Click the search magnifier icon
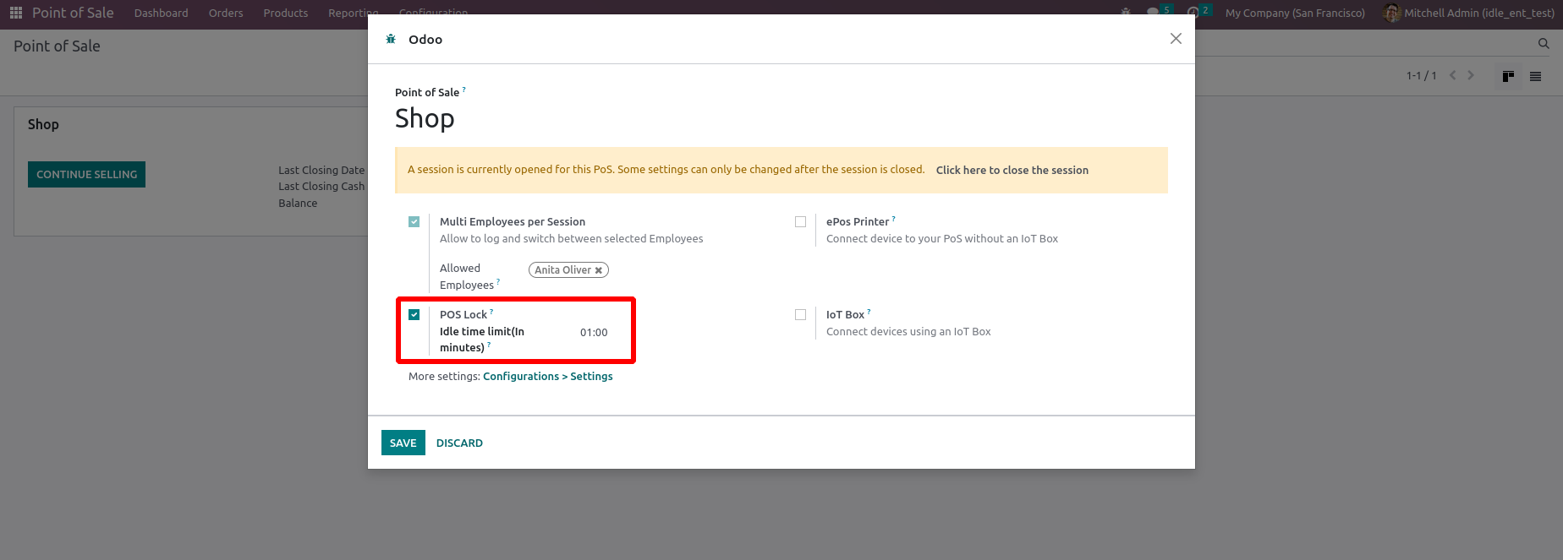 [1544, 44]
